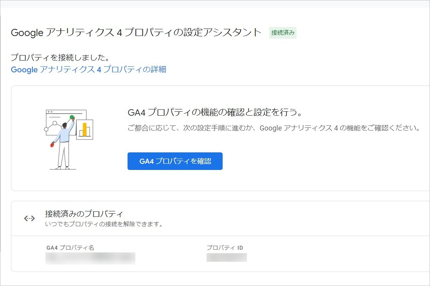Click the text プロパティを接続しました。
This screenshot has width=430, height=286.
point(60,57)
